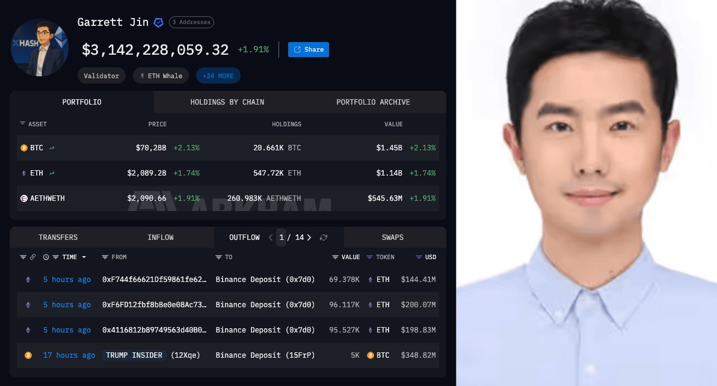The width and height of the screenshot is (717, 386).
Task: Open the TIME filter icon
Action: [56, 257]
